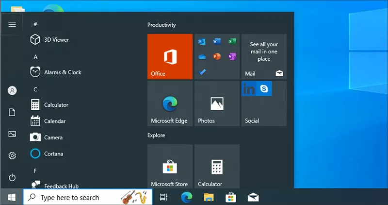Open Microsoft Edge from taskbar

pyautogui.click(x=186, y=197)
